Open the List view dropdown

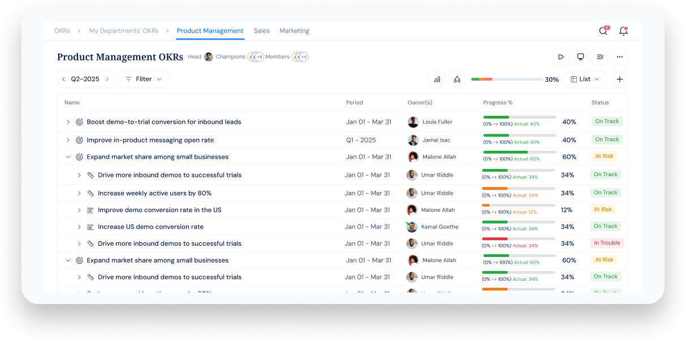tap(585, 79)
